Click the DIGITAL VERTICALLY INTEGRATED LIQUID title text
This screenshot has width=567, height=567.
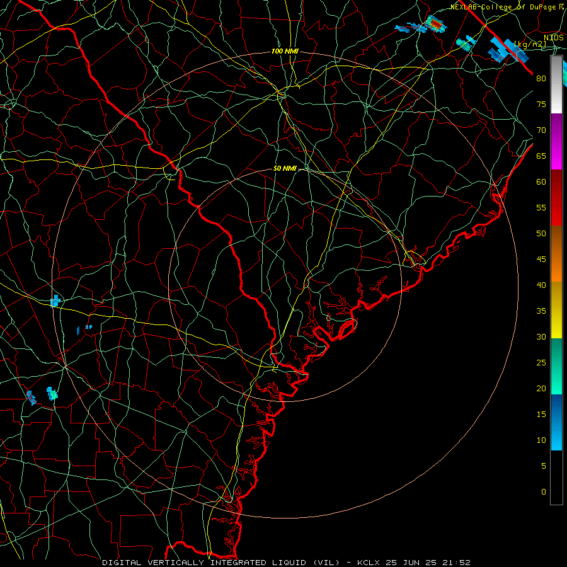[x=205, y=563]
